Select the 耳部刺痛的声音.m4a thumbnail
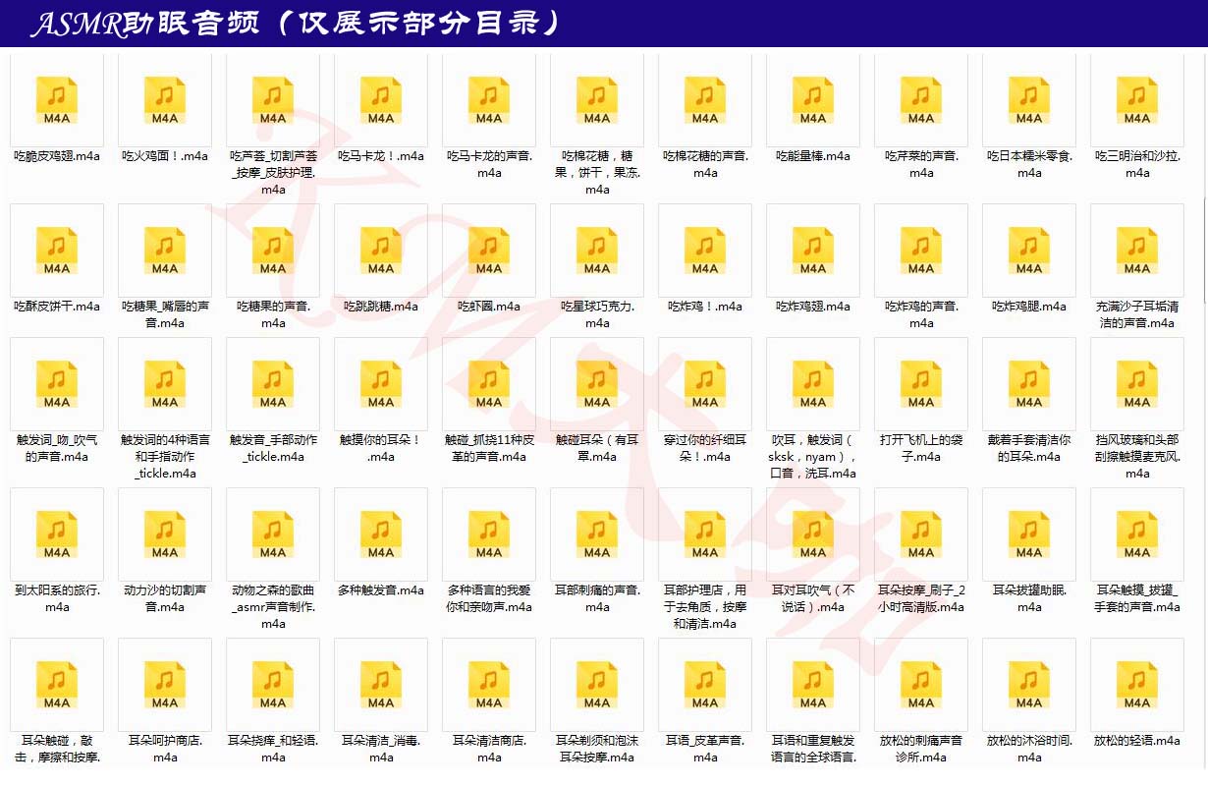The width and height of the screenshot is (1208, 786). pos(597,535)
